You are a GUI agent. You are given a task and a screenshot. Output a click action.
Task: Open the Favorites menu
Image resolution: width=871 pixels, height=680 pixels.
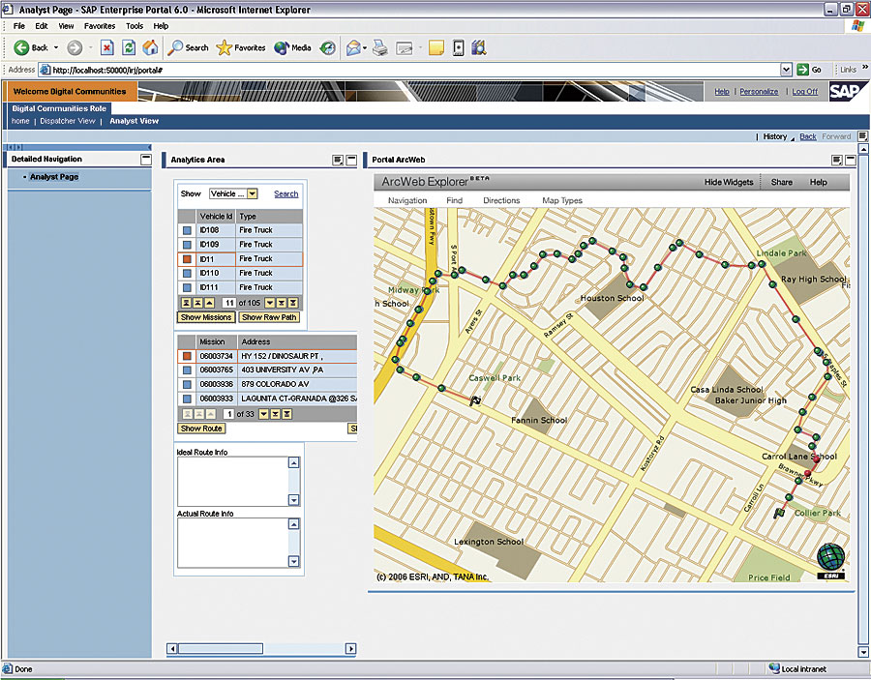[99, 26]
